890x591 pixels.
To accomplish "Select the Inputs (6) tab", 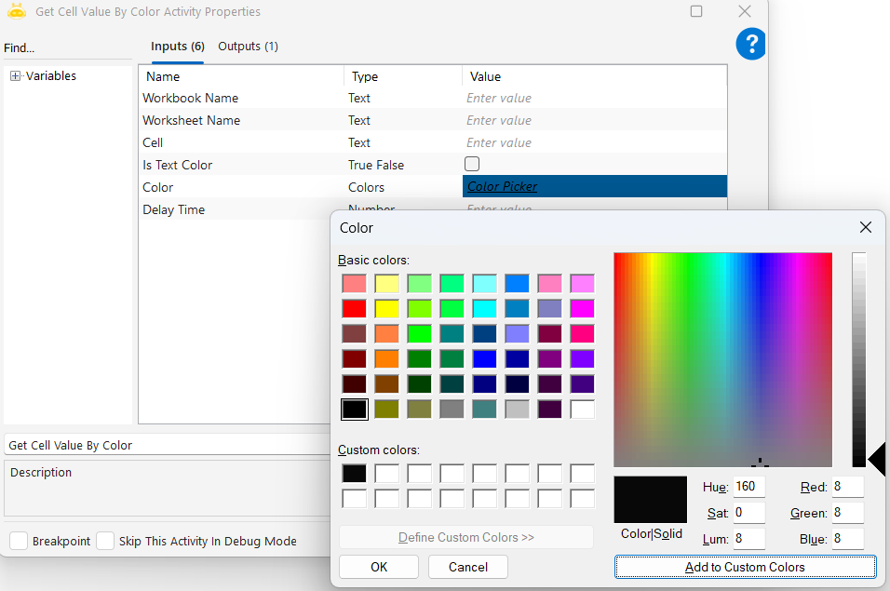I will tap(177, 47).
